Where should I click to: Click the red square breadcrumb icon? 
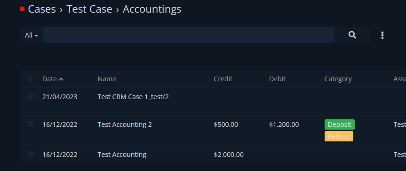point(22,9)
